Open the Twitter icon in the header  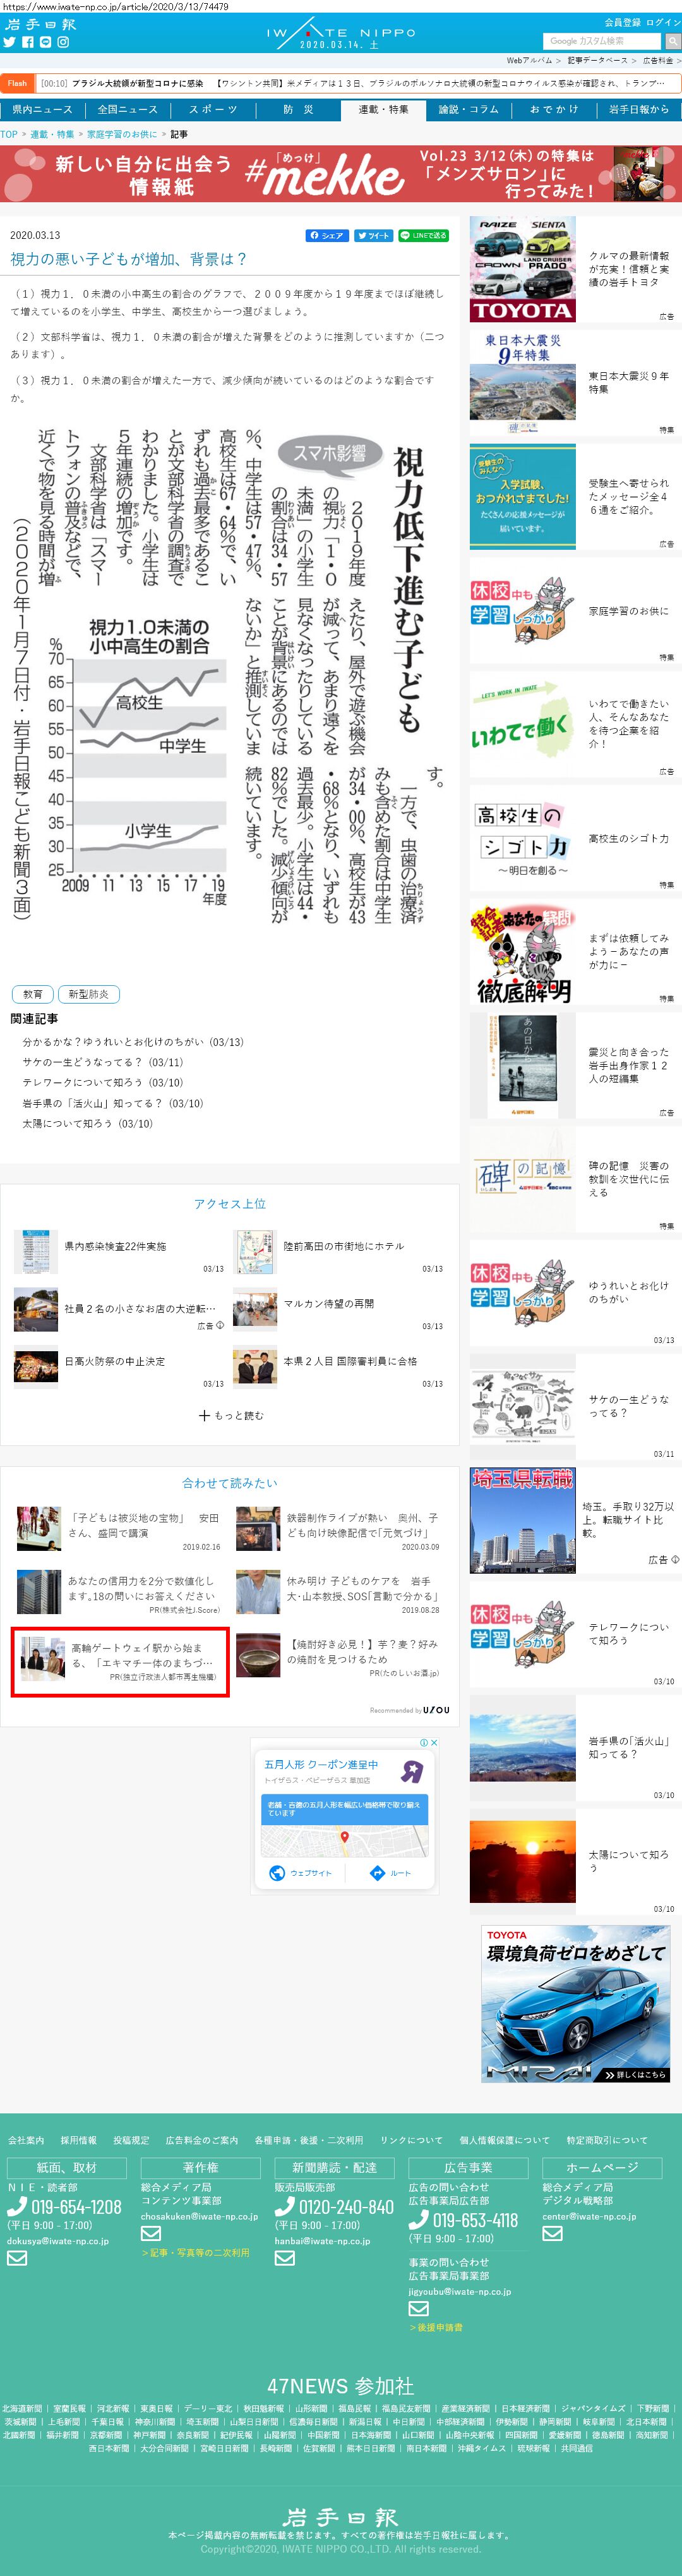pyautogui.click(x=10, y=42)
